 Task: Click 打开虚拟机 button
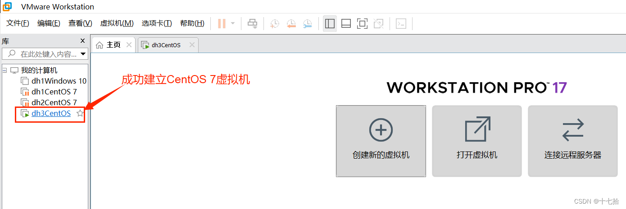click(477, 141)
